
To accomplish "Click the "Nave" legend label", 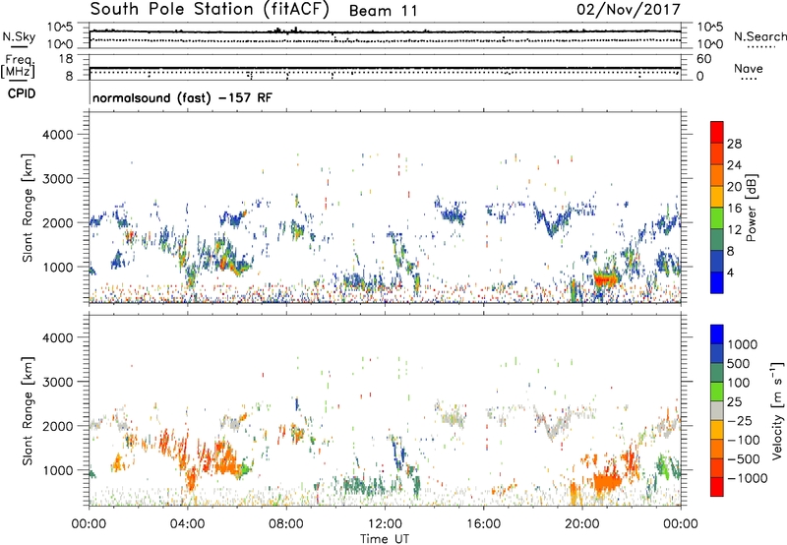I will click(748, 68).
